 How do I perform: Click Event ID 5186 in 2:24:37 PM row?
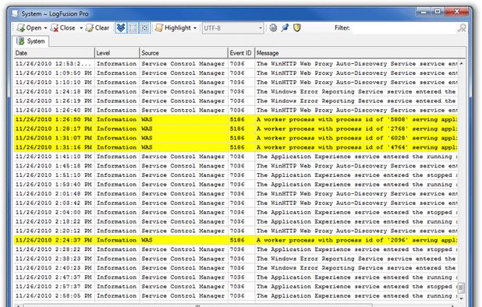point(237,240)
